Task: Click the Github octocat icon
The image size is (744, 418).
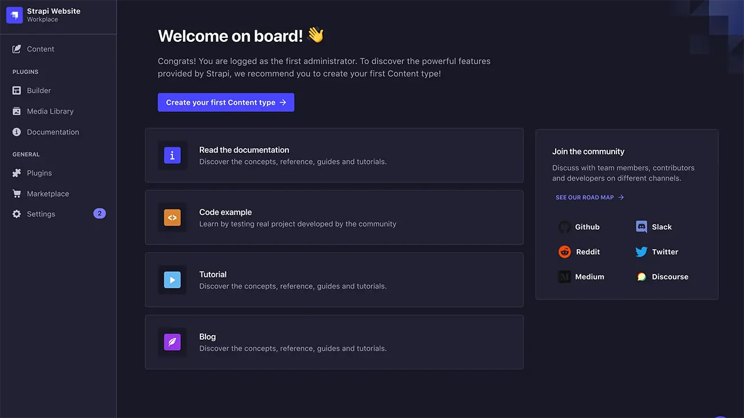Action: [565, 227]
